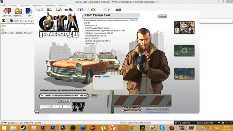Open the WinRAR archive path combo box
The height and width of the screenshot is (131, 233).
click(232, 21)
